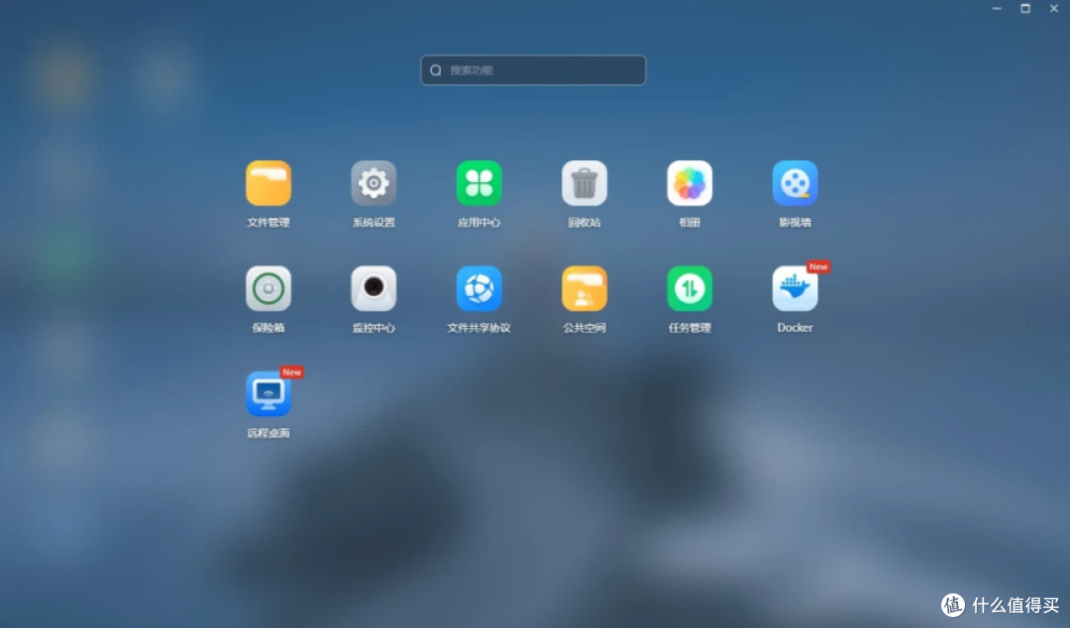The height and width of the screenshot is (628, 1070).
Task: Open the 相册 photo album app
Action: tap(690, 183)
